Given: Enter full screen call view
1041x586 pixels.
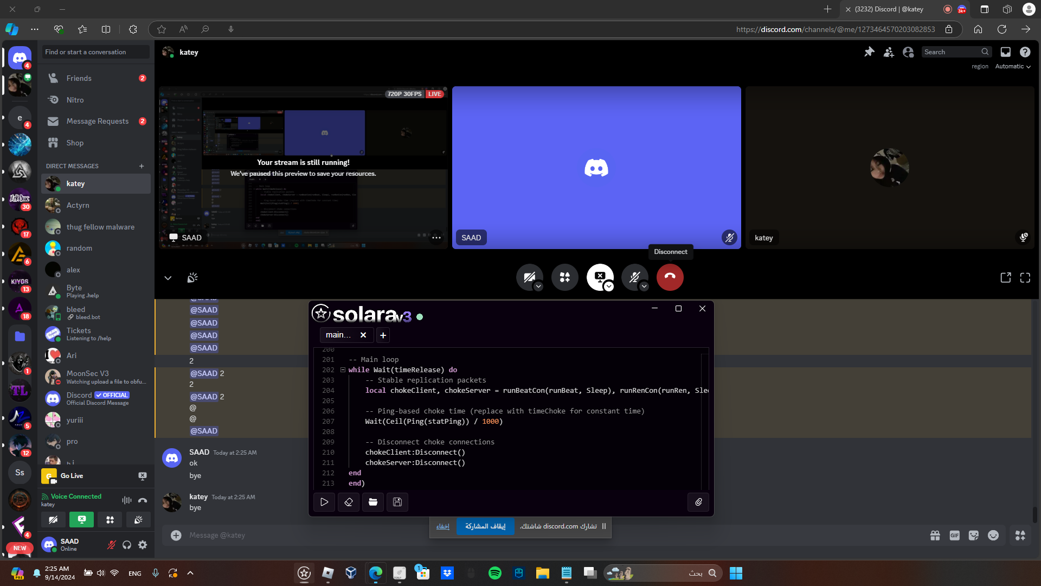Looking at the screenshot, I should pyautogui.click(x=1025, y=278).
